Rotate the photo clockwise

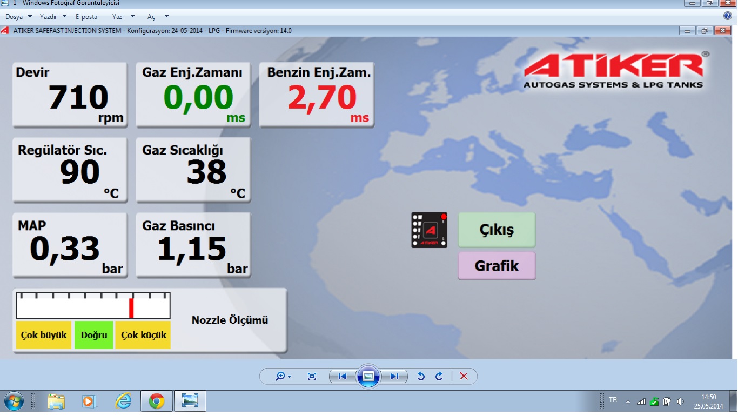coord(439,376)
